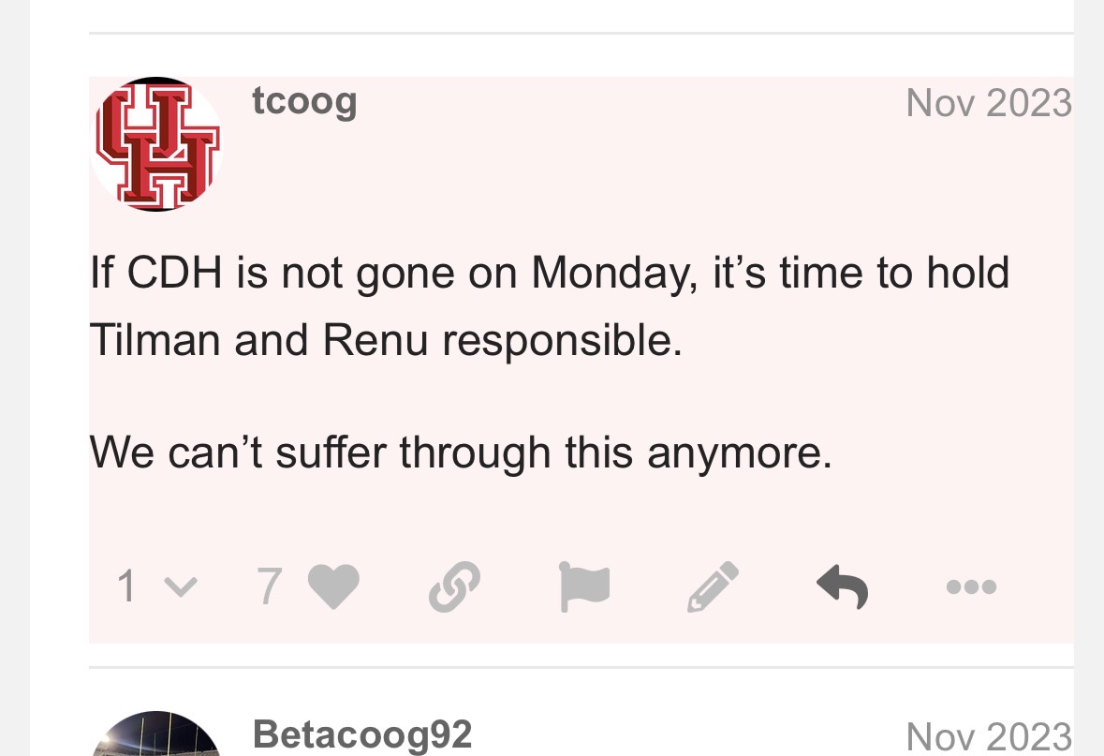Like tcoog's post with the heart icon
The image size is (1104, 756).
coord(333,586)
